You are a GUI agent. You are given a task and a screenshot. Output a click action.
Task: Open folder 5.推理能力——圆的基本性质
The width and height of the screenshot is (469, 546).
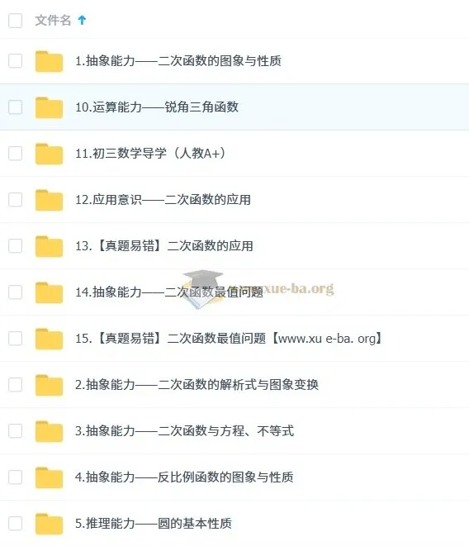(154, 523)
